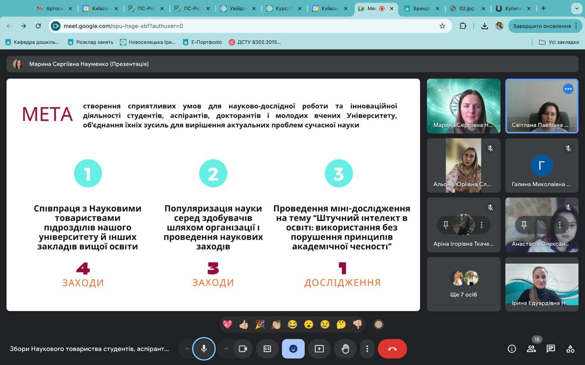Show the participants list panel
The height and width of the screenshot is (365, 585).
(x=531, y=349)
